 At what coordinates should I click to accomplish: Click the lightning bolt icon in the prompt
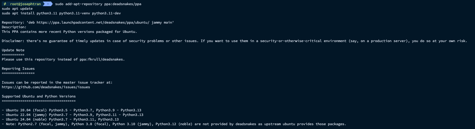point(5,4)
